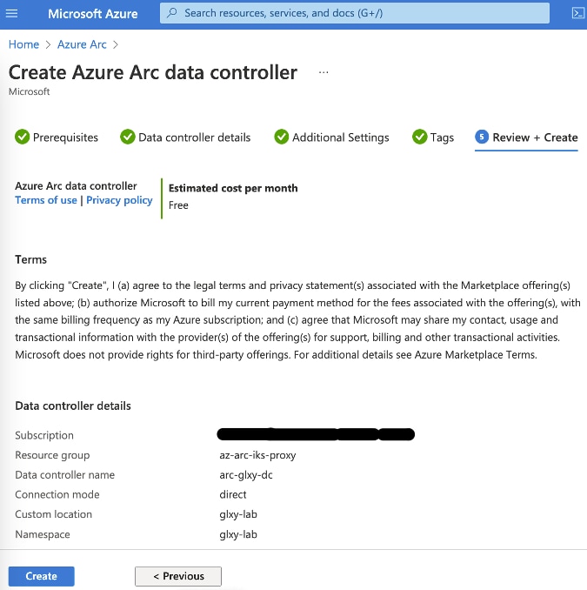
Task: Click the Create button
Action: click(x=42, y=576)
